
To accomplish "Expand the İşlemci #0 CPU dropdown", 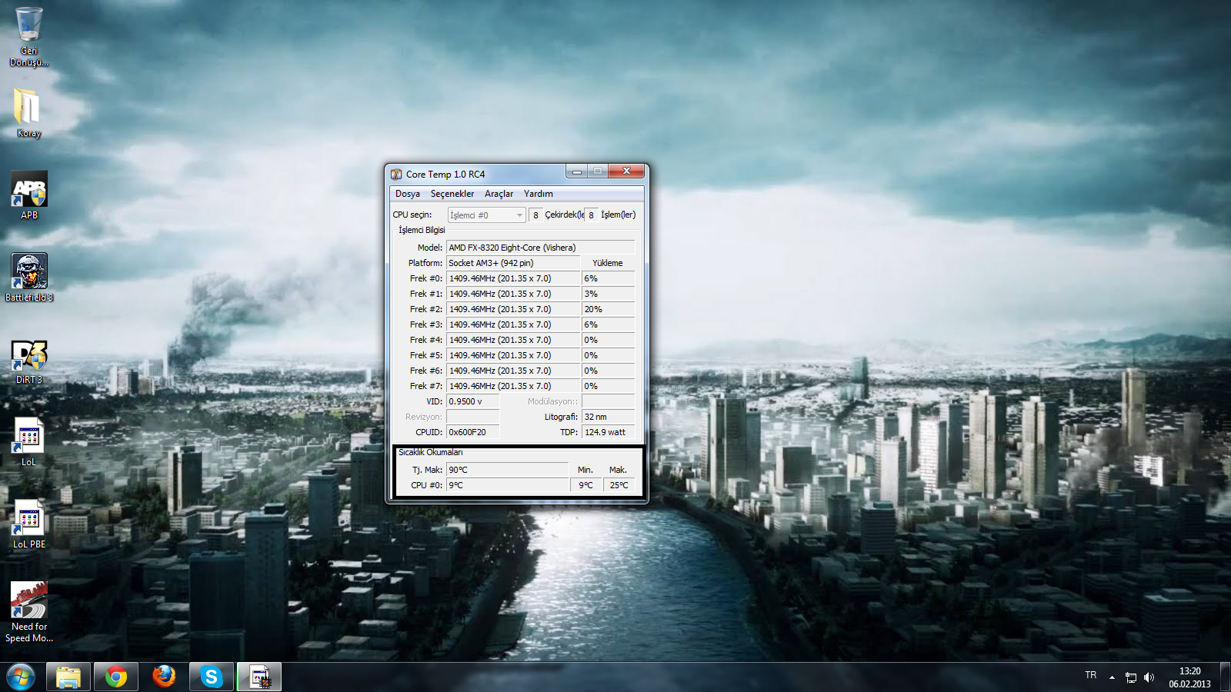I will [486, 215].
